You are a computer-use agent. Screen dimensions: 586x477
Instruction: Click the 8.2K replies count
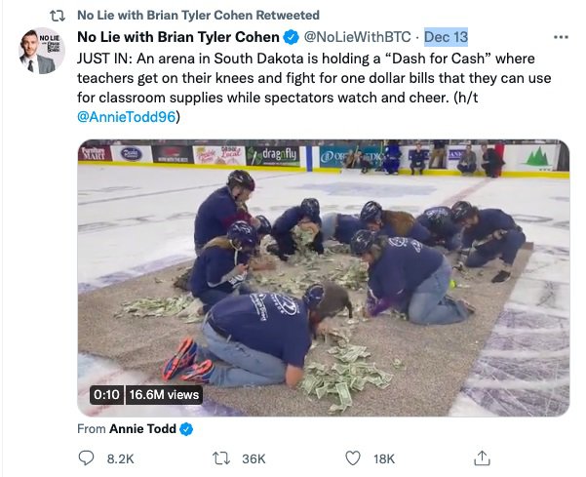[x=119, y=457]
